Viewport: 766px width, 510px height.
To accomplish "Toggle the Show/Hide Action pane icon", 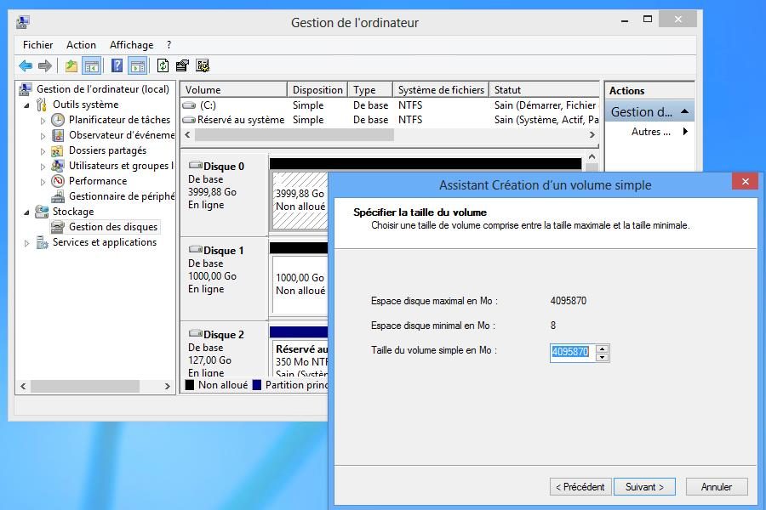I will point(138,66).
